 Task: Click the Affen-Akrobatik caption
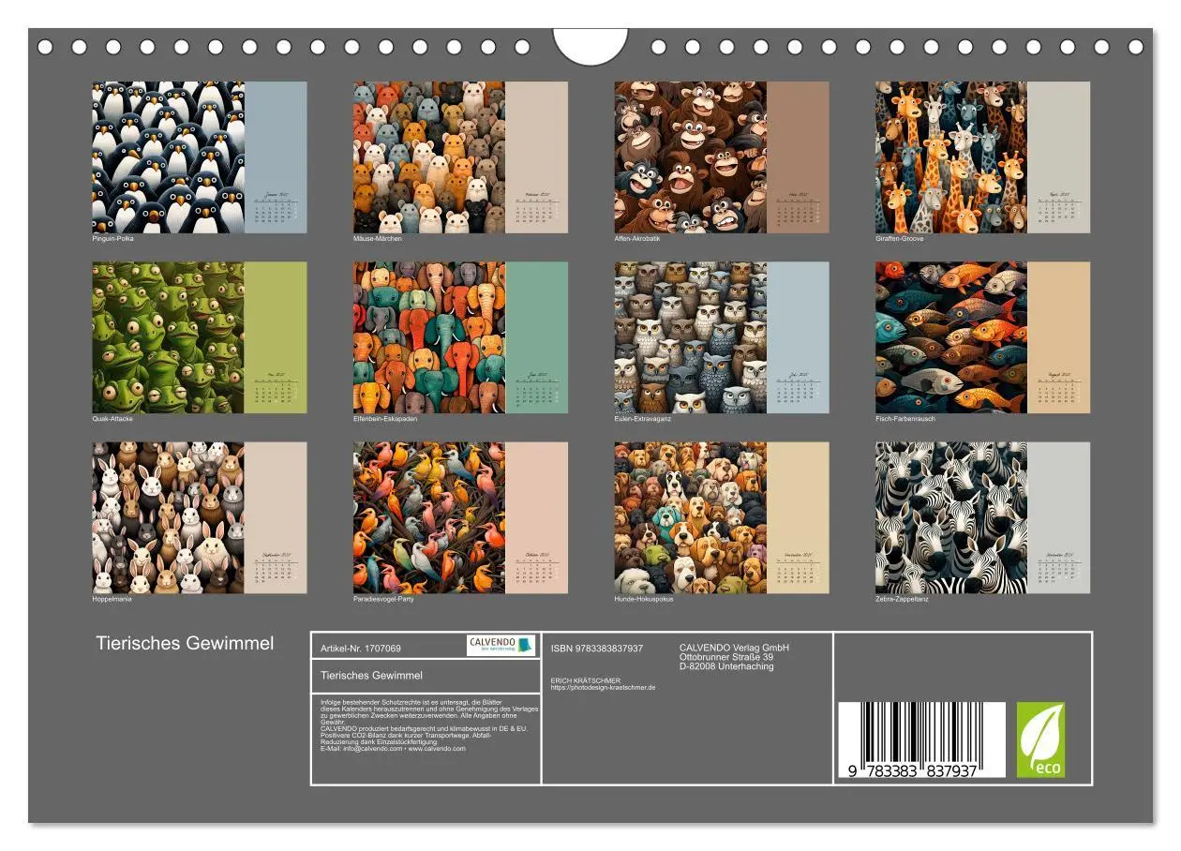tap(637, 239)
